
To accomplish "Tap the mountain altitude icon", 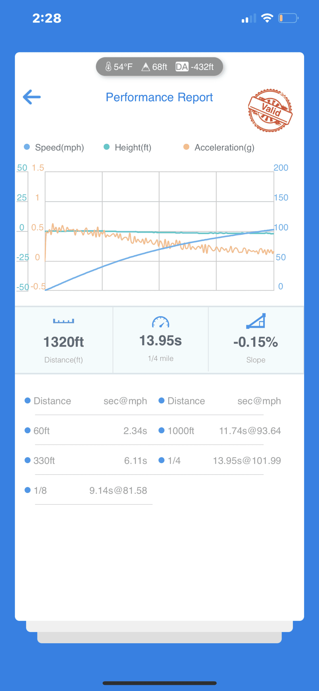I will tap(146, 67).
